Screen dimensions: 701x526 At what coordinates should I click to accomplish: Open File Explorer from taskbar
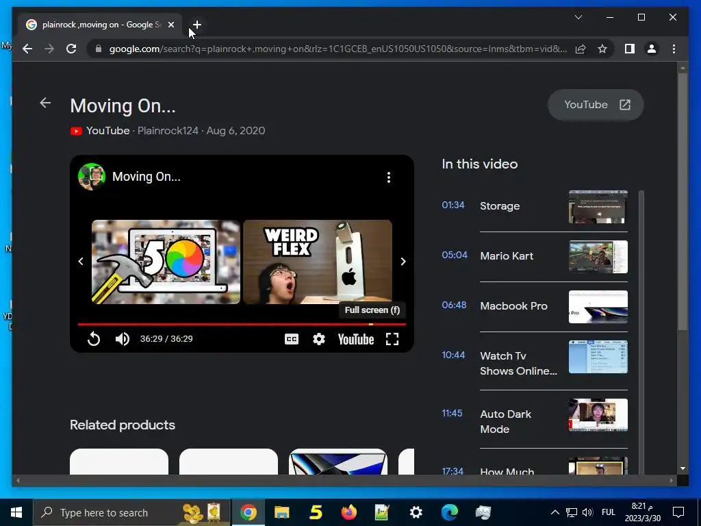pyautogui.click(x=281, y=512)
